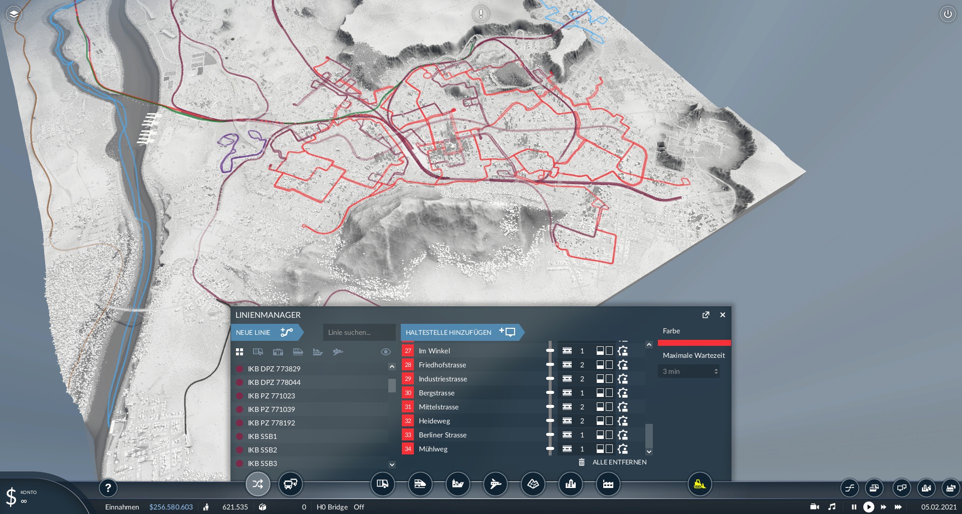Filter lines by tram

278,352
